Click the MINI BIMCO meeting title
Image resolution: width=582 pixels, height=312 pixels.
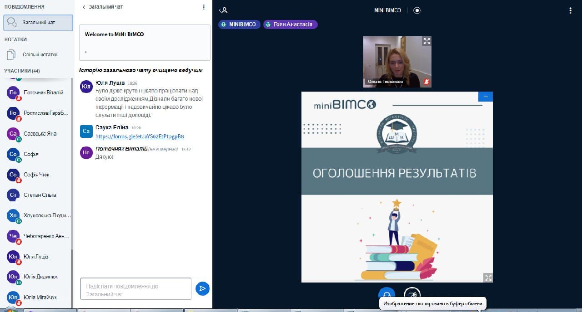[x=387, y=10]
